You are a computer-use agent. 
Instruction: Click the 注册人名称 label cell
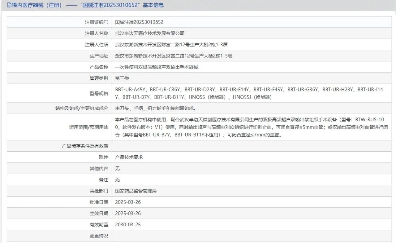point(59,33)
